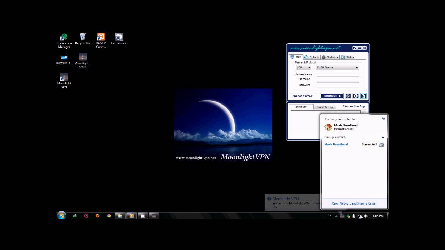Open the UDP protocol dropdown
445x250 pixels.
click(x=304, y=68)
